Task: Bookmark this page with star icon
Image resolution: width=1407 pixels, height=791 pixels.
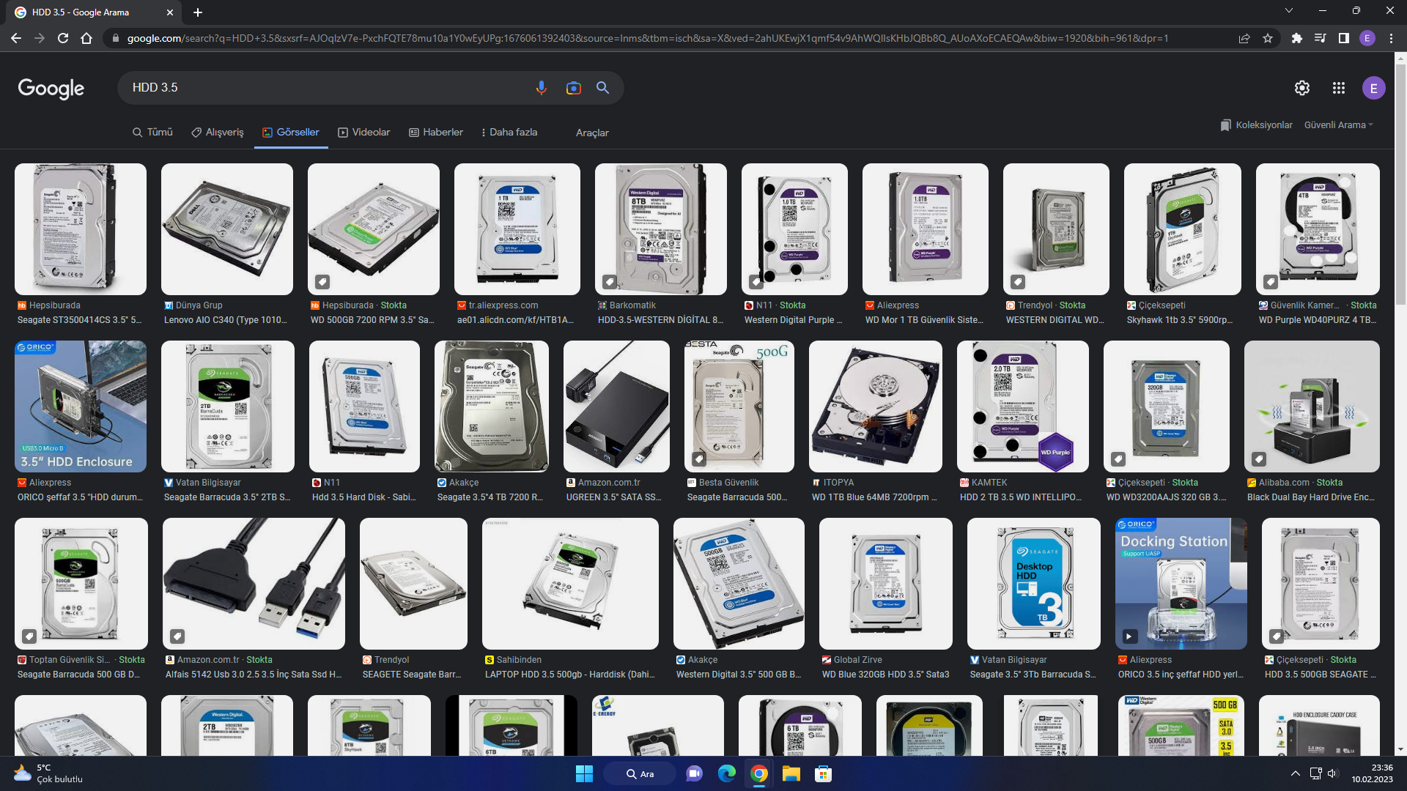Action: [x=1268, y=38]
